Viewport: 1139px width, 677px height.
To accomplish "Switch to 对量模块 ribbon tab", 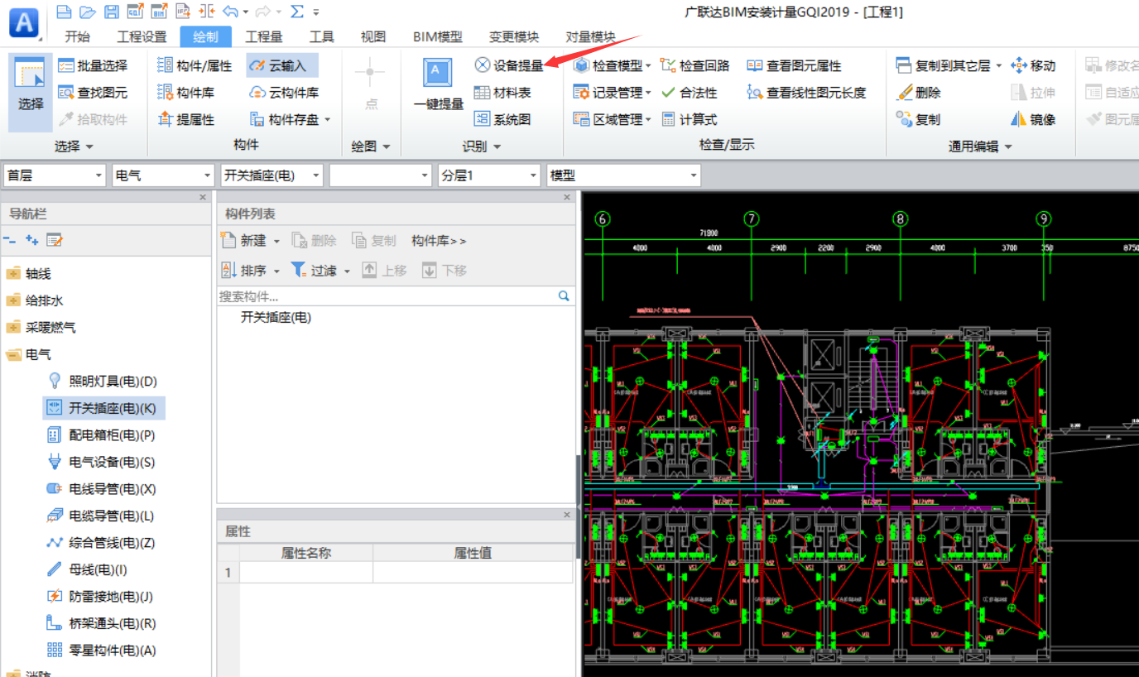I will pos(590,36).
